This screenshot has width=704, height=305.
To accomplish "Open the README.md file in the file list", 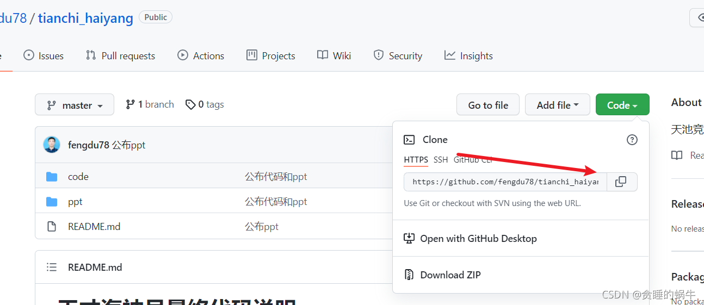I will [x=94, y=227].
